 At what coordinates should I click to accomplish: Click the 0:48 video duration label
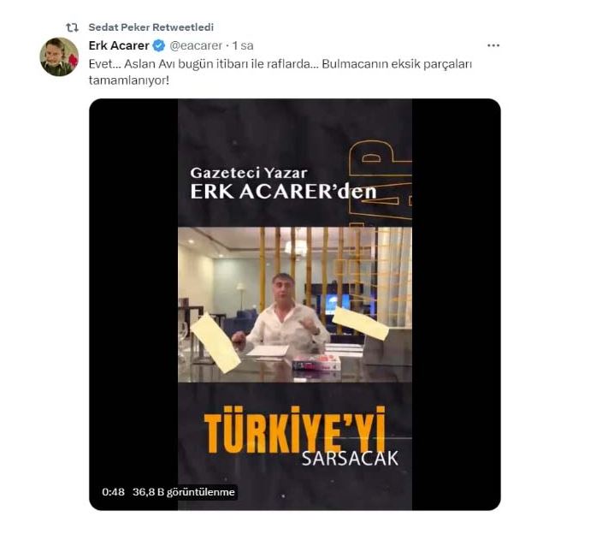click(113, 492)
